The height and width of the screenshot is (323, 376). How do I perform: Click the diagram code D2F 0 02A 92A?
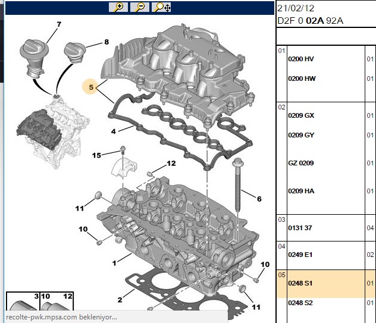(310, 21)
